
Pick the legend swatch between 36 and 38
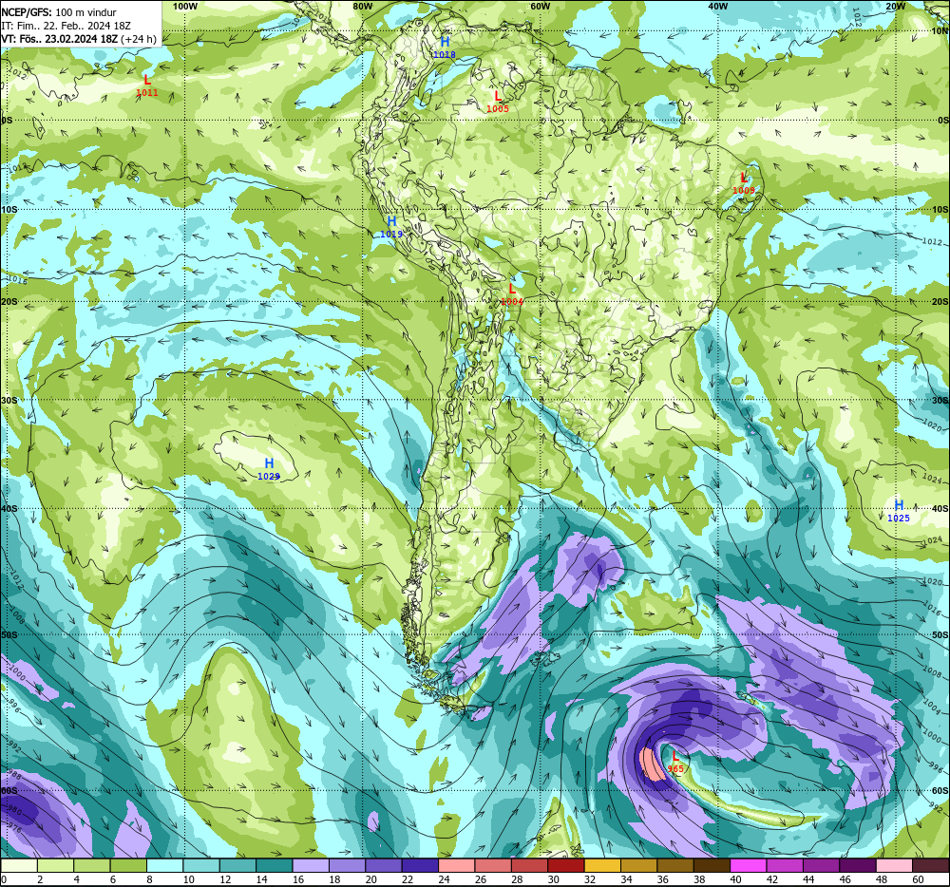(x=674, y=866)
